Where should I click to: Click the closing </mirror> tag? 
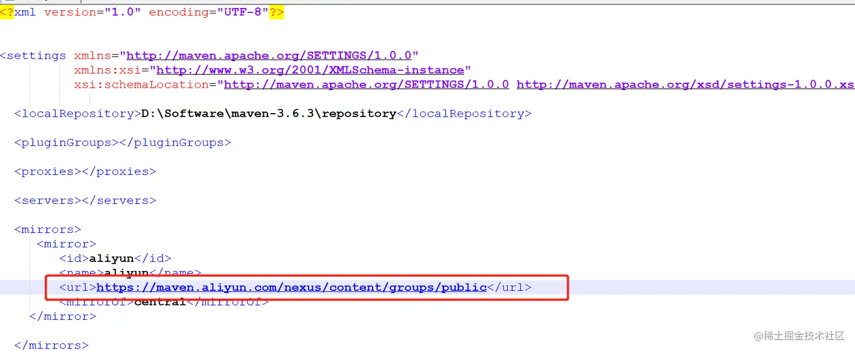(63, 317)
